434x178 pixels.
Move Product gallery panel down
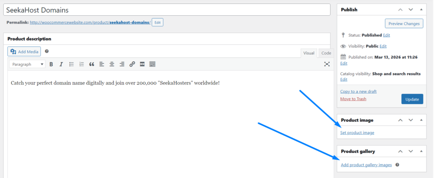point(411,151)
